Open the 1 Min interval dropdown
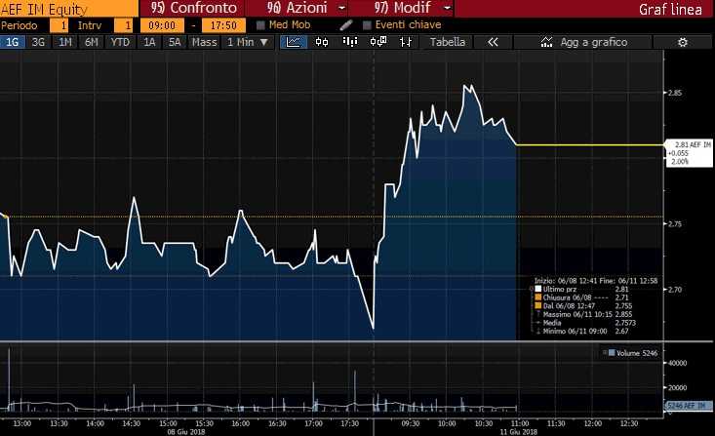The height and width of the screenshot is (436, 715). 248,42
